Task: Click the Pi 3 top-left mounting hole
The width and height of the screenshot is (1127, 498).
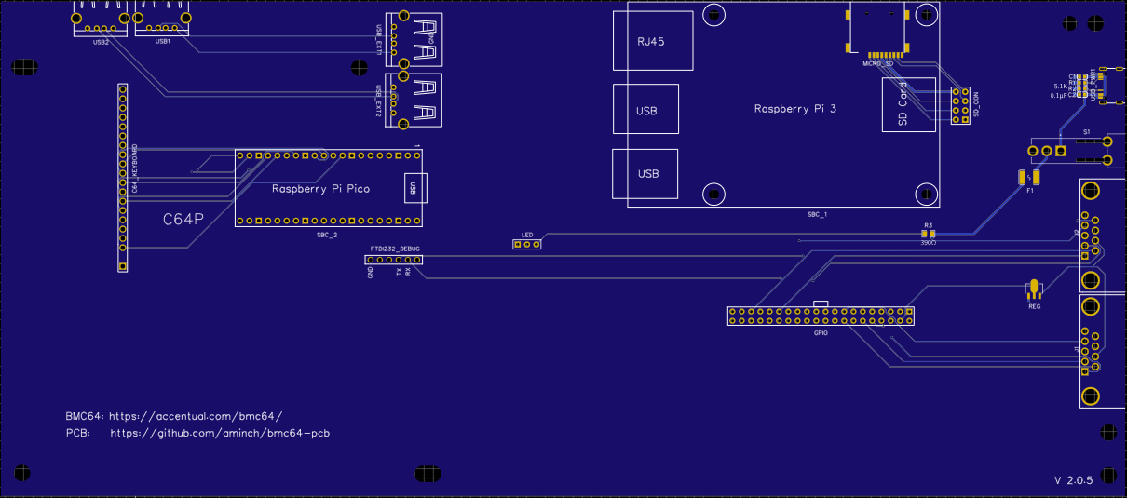Action: (714, 16)
